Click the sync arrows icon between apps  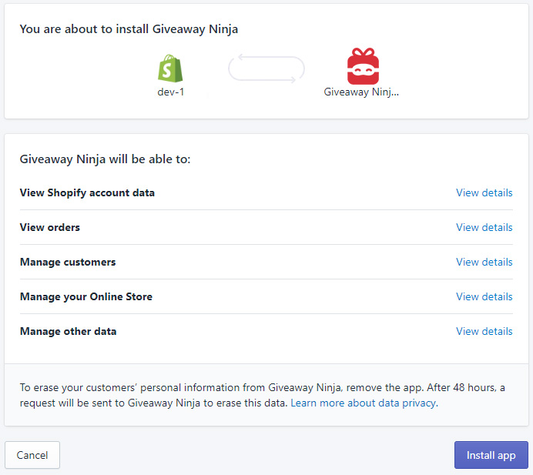tap(266, 69)
